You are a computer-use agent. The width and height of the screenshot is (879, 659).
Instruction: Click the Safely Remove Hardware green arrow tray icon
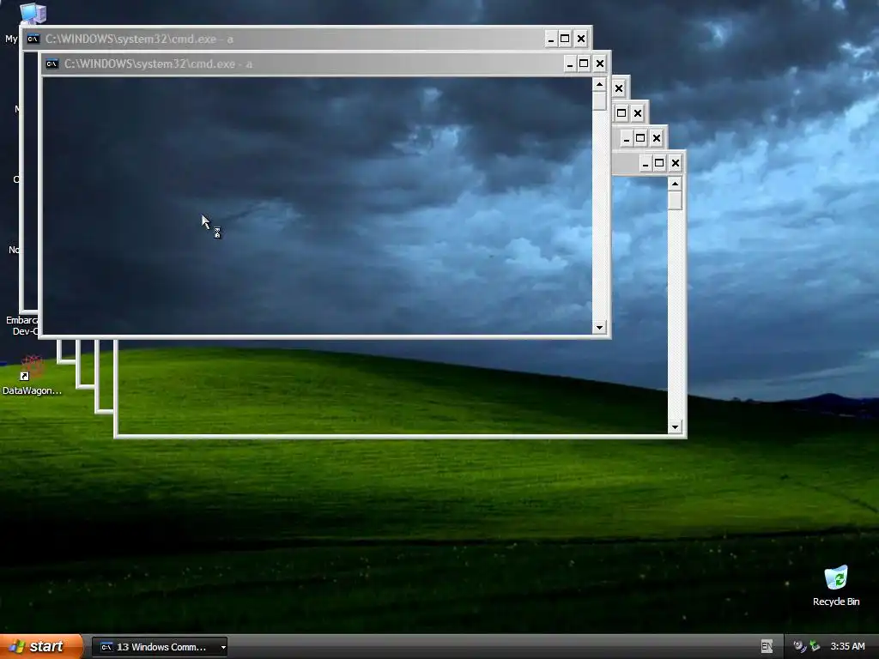click(x=815, y=646)
